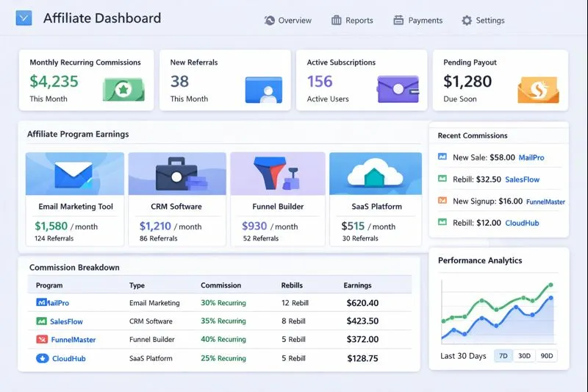
Task: Click the Program column header
Action: point(49,285)
